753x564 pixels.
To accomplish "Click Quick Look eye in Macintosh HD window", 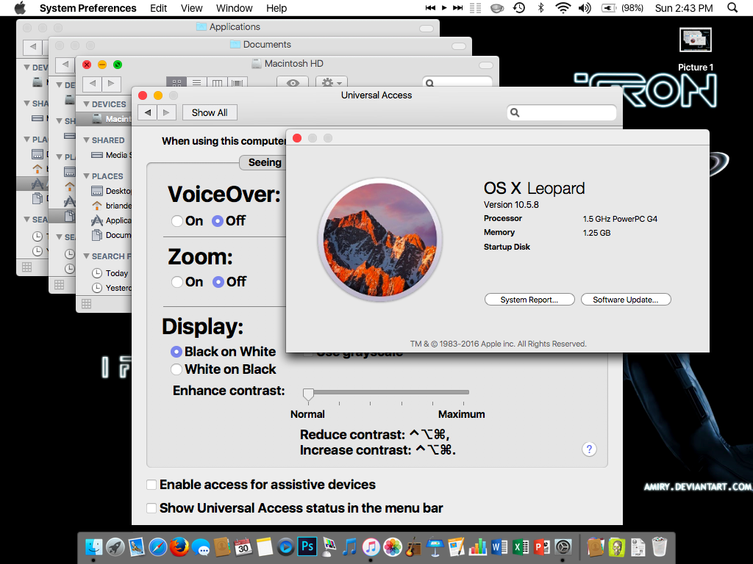I will 293,82.
